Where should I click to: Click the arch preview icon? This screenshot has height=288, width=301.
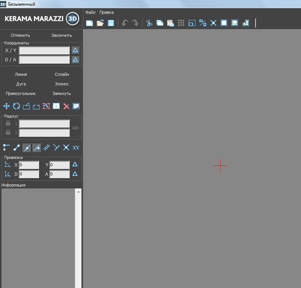pos(76,106)
